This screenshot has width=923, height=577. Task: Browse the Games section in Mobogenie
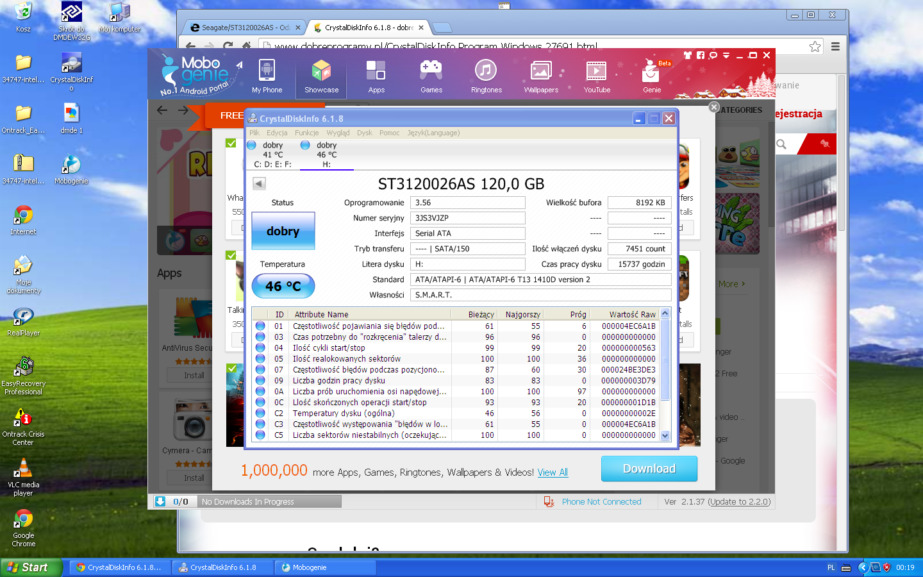pyautogui.click(x=431, y=77)
